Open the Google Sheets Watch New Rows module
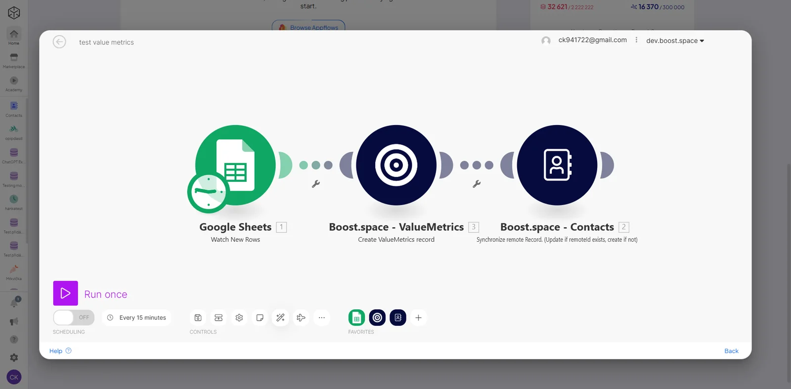This screenshot has width=791, height=389. [236, 165]
